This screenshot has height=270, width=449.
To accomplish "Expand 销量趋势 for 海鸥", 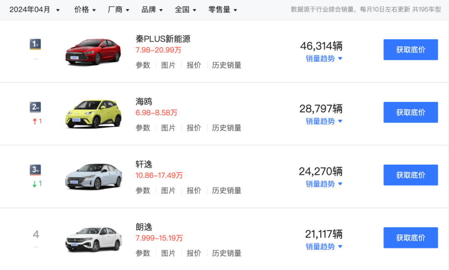I will pos(324,122).
